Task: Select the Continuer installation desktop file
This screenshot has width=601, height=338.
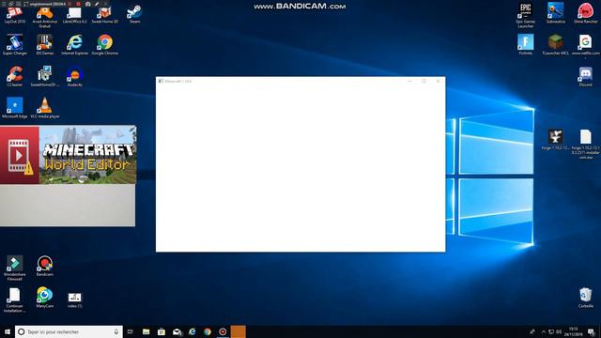Action: pyautogui.click(x=15, y=300)
